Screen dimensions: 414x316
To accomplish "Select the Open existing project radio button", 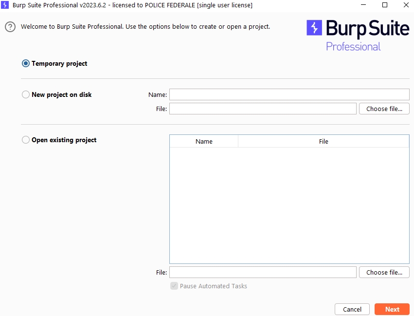I will [x=26, y=140].
